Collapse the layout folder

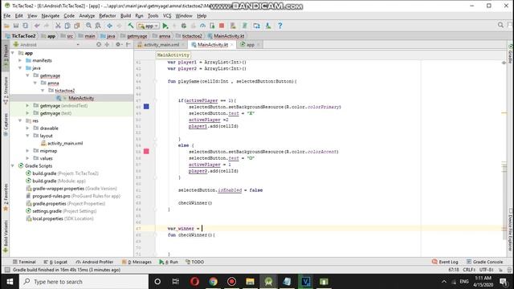click(x=27, y=136)
